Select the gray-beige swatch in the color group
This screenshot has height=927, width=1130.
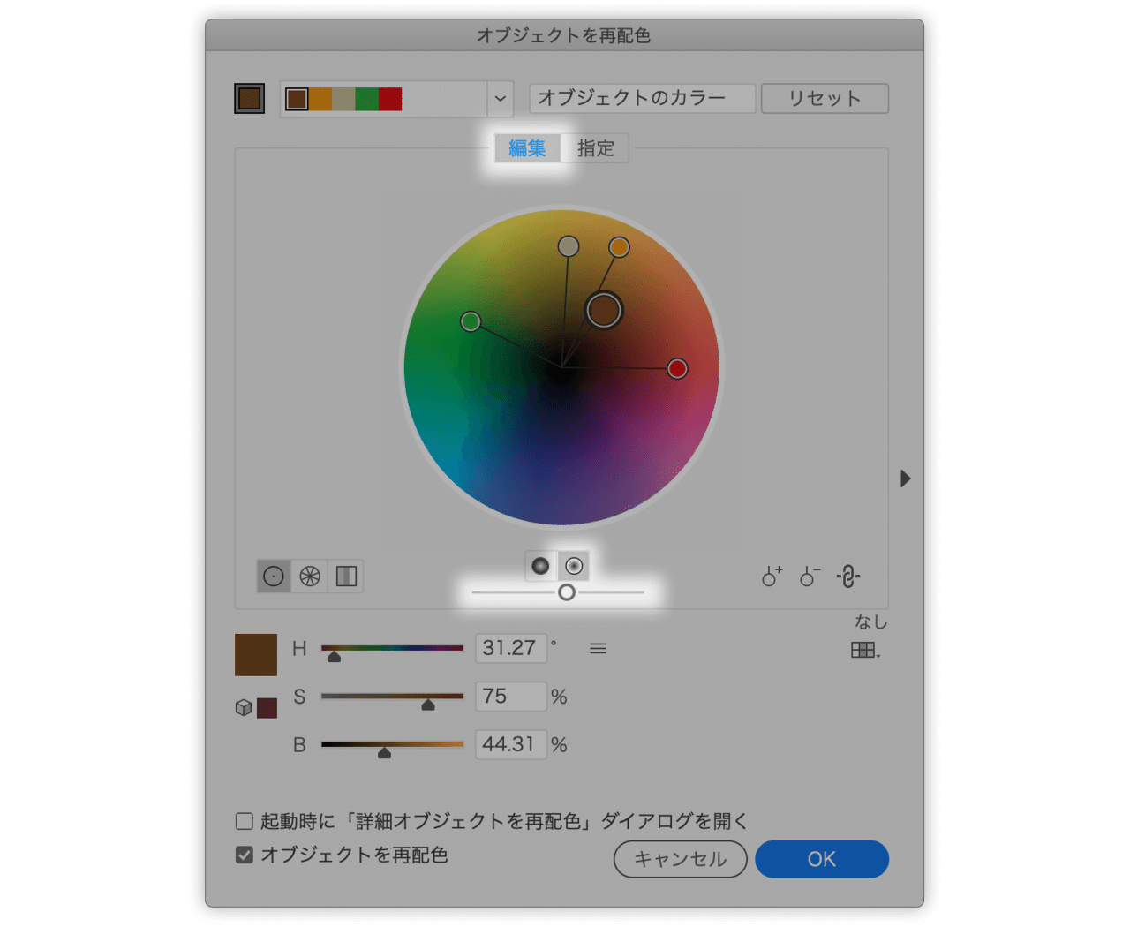tap(343, 99)
